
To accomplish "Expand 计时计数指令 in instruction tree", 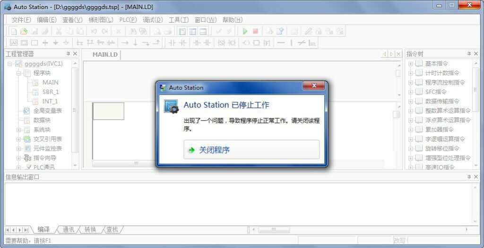I will (x=411, y=73).
